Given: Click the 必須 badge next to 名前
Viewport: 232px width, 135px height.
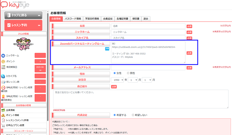Looking at the screenshot, I should coord(189,26).
